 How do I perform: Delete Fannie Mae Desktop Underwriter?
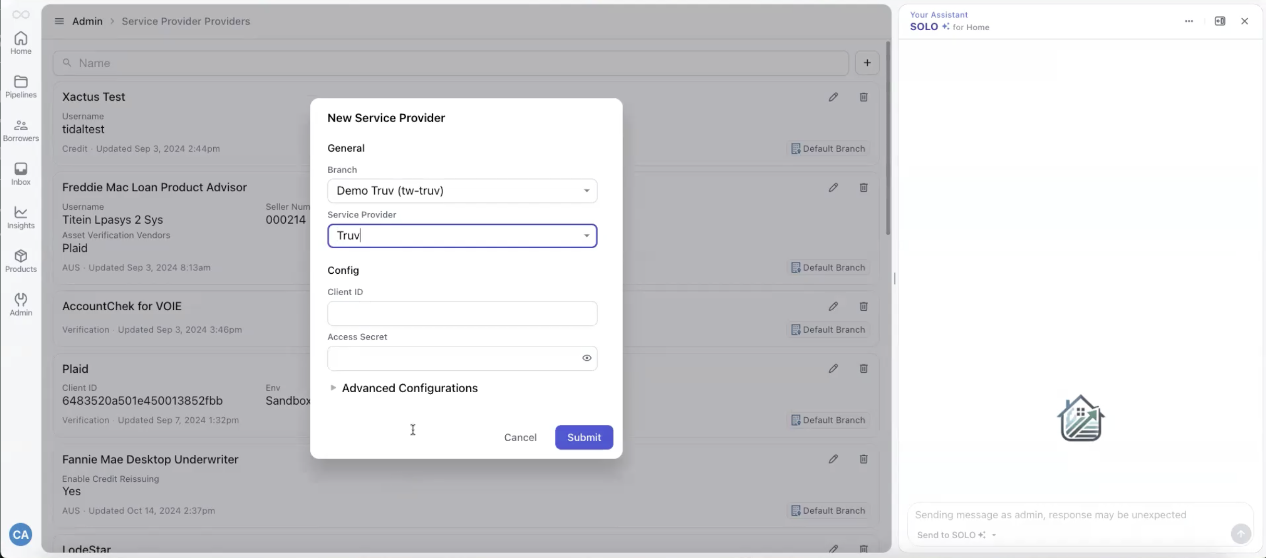[x=863, y=459]
